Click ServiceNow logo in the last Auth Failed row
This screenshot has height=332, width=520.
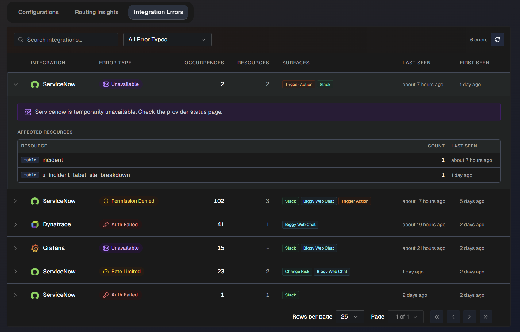35,295
